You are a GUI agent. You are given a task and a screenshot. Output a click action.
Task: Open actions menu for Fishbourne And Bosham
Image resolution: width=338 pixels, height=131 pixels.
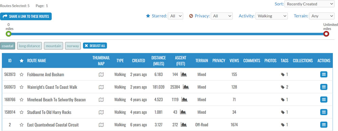click(323, 74)
